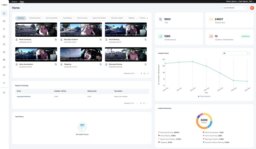Open the All dropdown on Incident Trend

click(236, 53)
